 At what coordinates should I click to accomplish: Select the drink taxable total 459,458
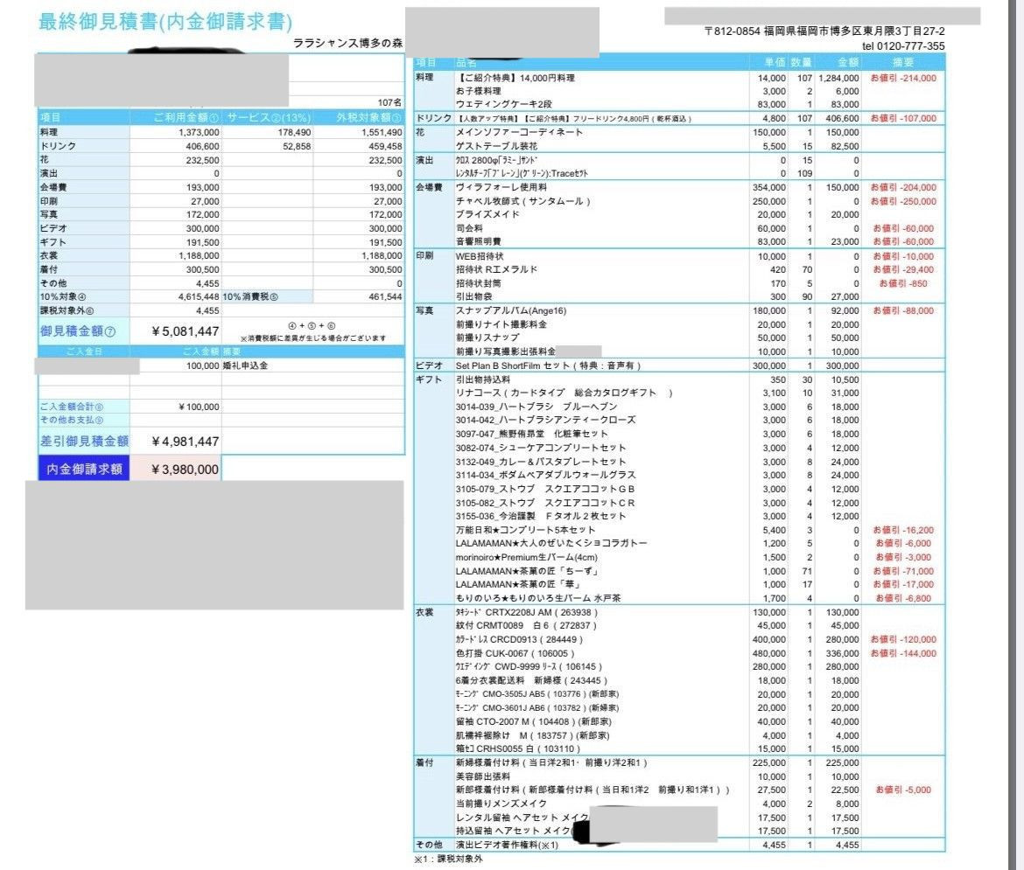(385, 146)
